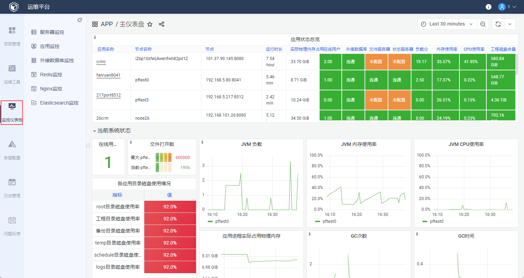
Task: Toggle pftest0 legend in JVM 负载 chart
Action: 222,221
